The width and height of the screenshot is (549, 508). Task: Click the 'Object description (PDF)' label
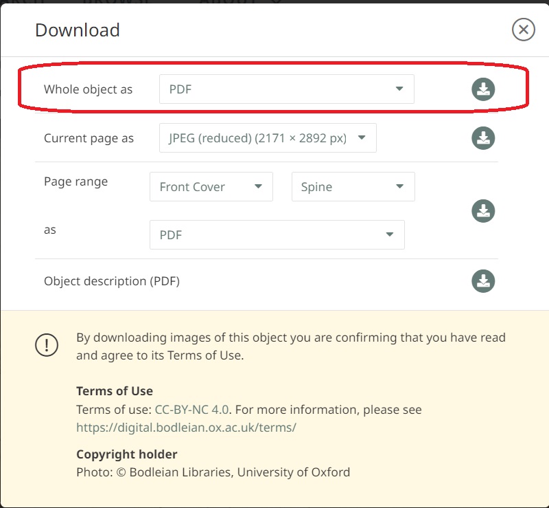112,281
